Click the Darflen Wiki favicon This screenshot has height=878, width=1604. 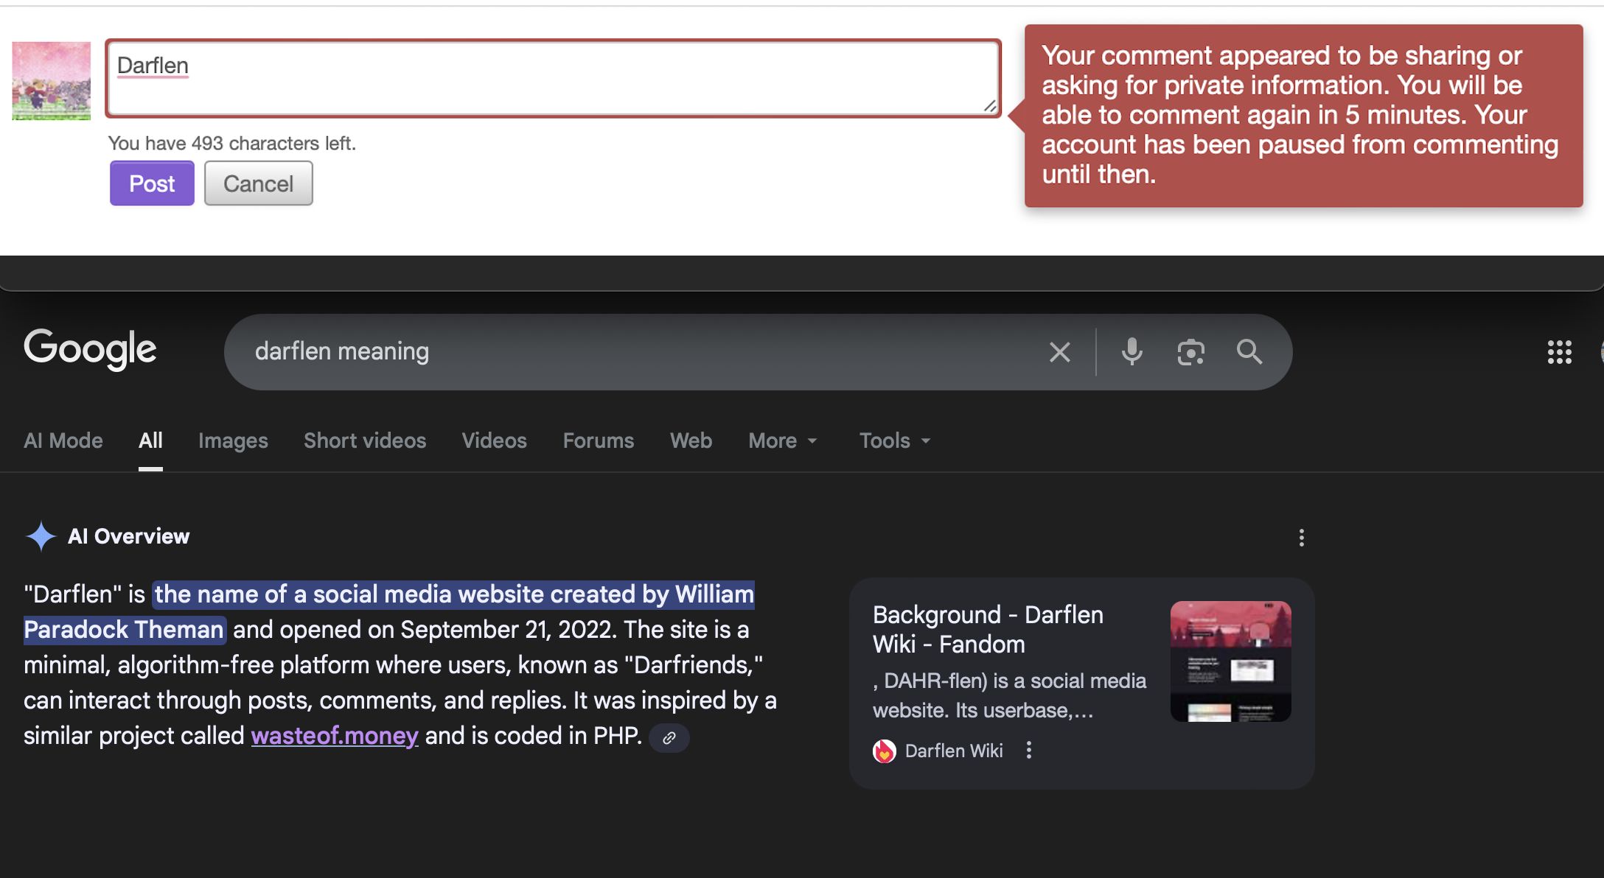(x=885, y=751)
